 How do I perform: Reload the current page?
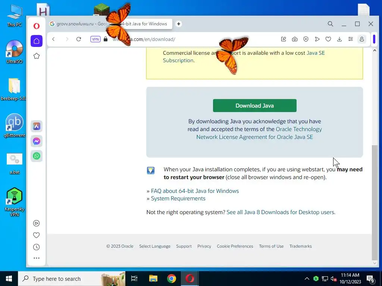coord(78,39)
